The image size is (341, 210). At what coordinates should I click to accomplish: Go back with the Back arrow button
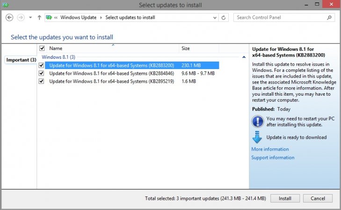(x=9, y=17)
